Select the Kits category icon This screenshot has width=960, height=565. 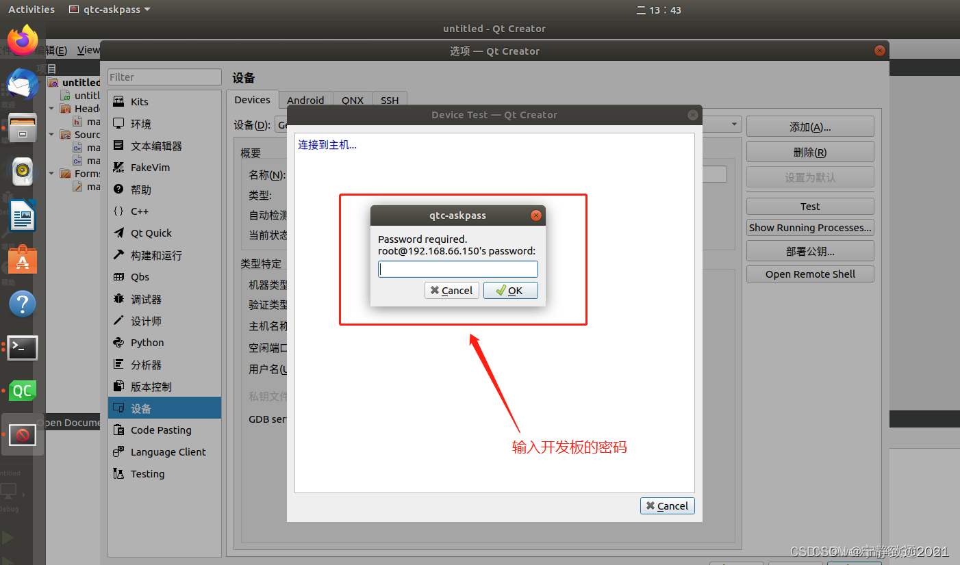point(118,101)
